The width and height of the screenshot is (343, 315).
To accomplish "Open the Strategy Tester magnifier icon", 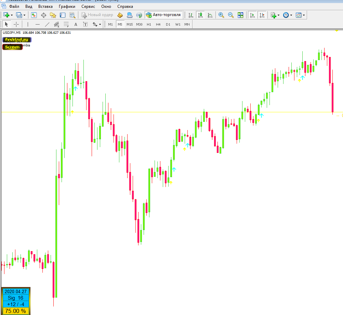I will click(x=72, y=15).
